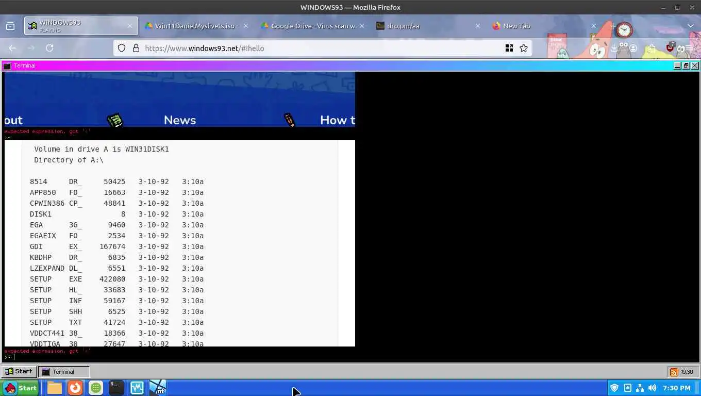The height and width of the screenshot is (396, 701).
Task: Open the system monitor panel icon
Action: tap(137, 388)
